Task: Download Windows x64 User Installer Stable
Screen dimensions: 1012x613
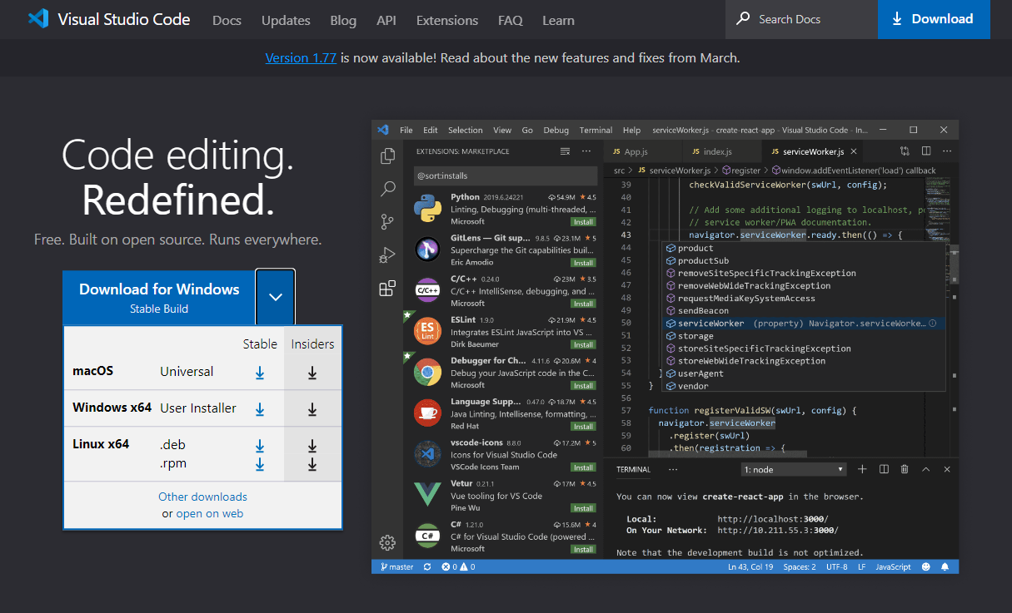Action: point(260,409)
